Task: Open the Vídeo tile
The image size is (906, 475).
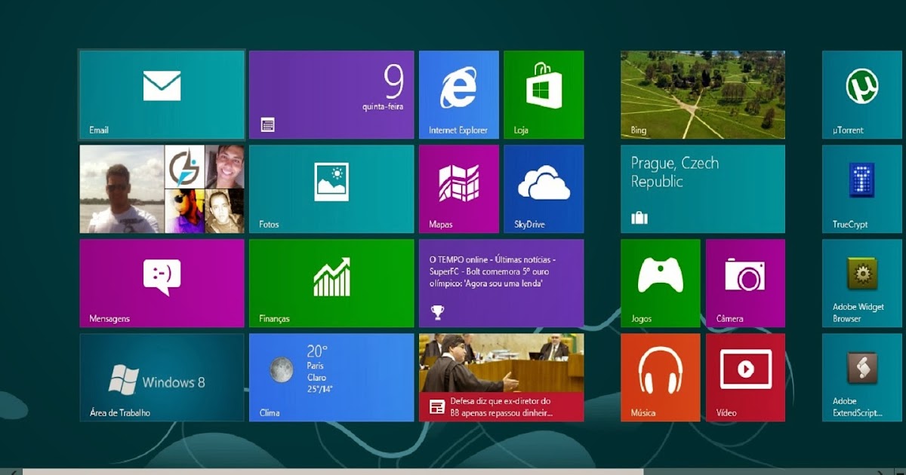Action: [x=745, y=378]
